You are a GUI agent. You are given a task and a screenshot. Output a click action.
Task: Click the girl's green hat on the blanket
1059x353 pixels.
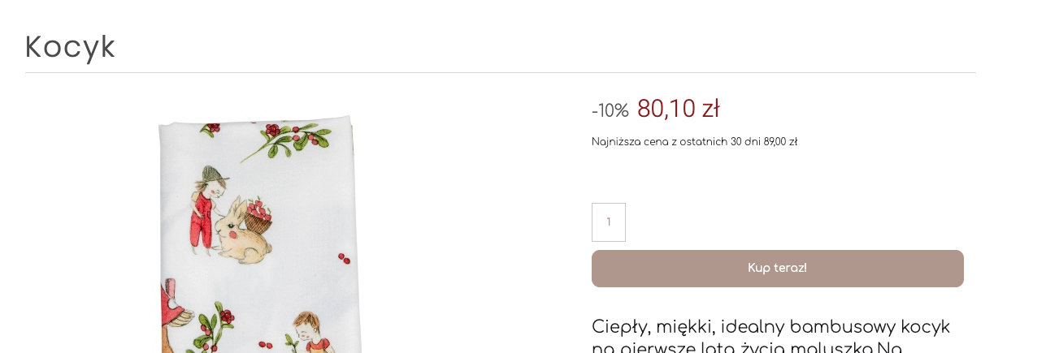[x=213, y=173]
